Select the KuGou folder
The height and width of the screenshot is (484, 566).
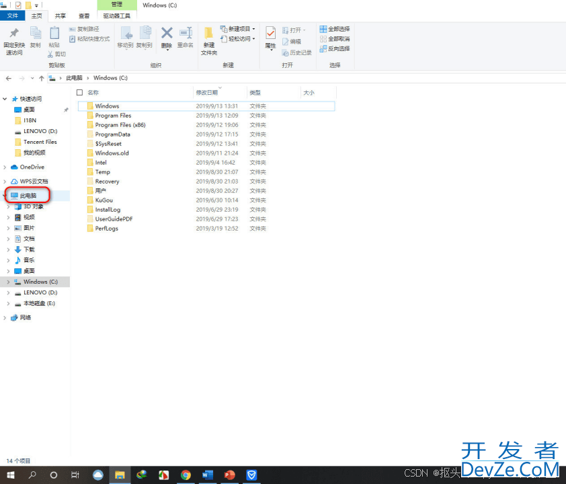click(104, 200)
